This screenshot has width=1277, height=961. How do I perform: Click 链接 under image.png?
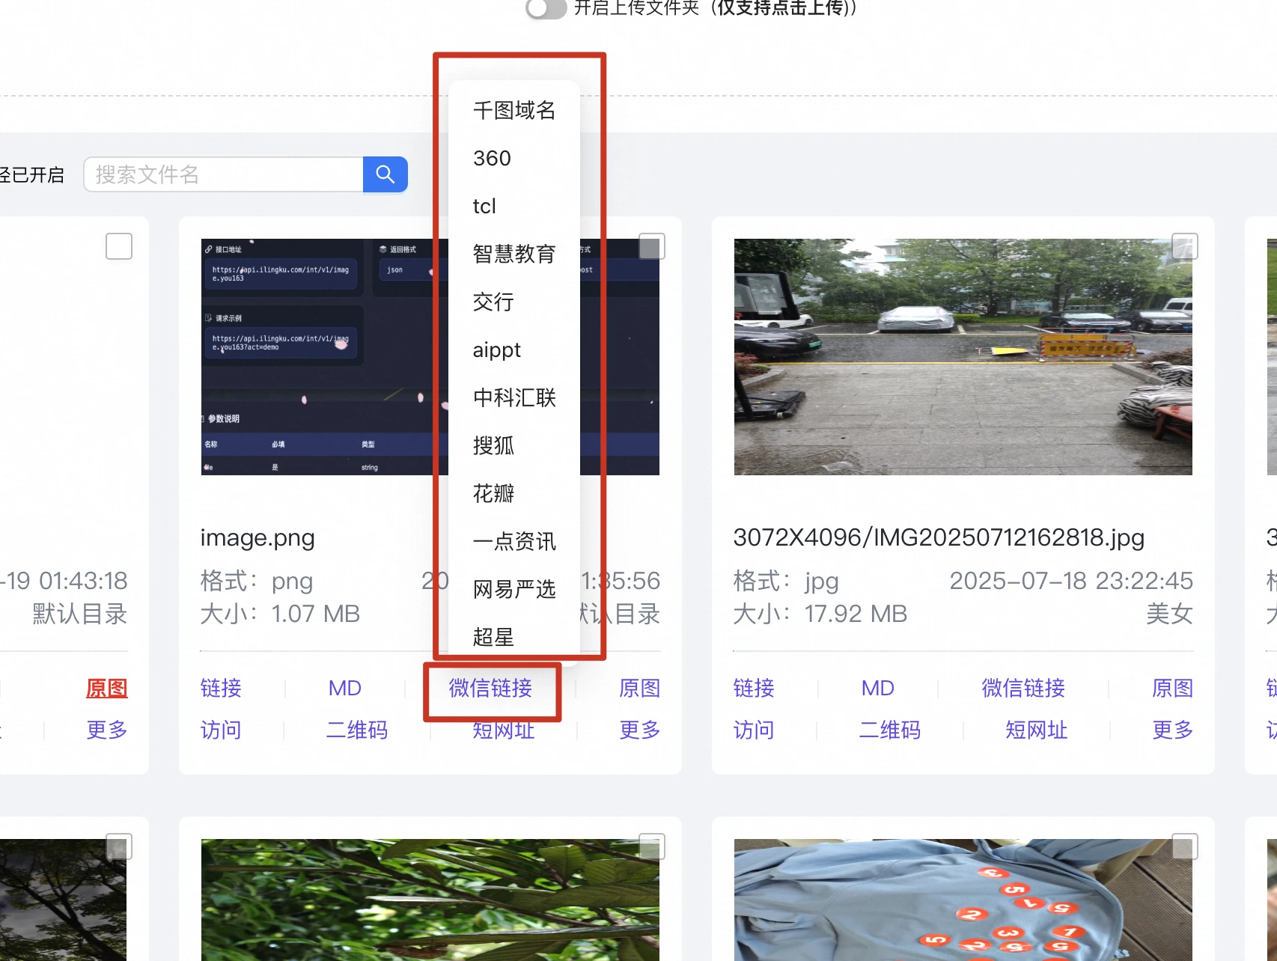[221, 688]
